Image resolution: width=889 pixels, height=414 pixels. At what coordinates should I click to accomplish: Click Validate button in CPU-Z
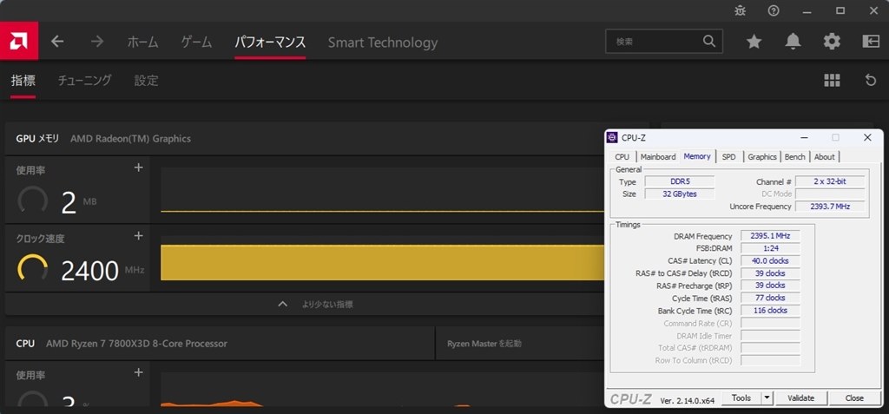point(801,398)
